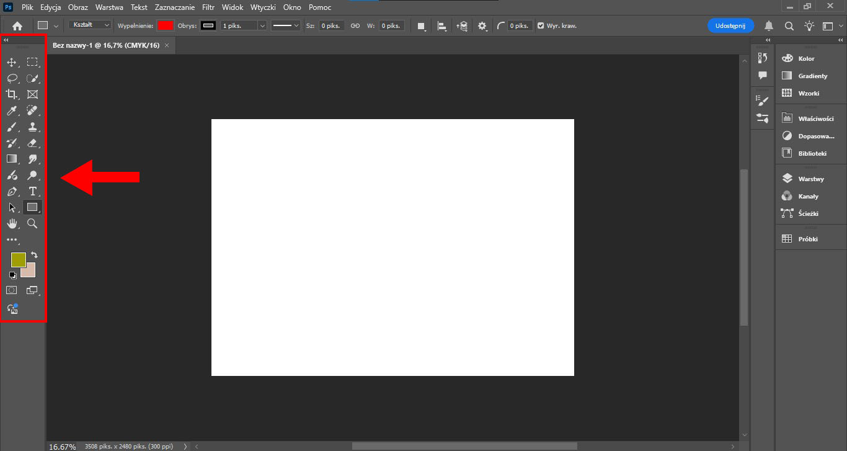Select the Eraser tool
This screenshot has width=847, height=451.
[32, 143]
